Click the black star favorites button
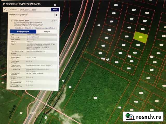This screenshot has width=166, height=124. [56, 16]
